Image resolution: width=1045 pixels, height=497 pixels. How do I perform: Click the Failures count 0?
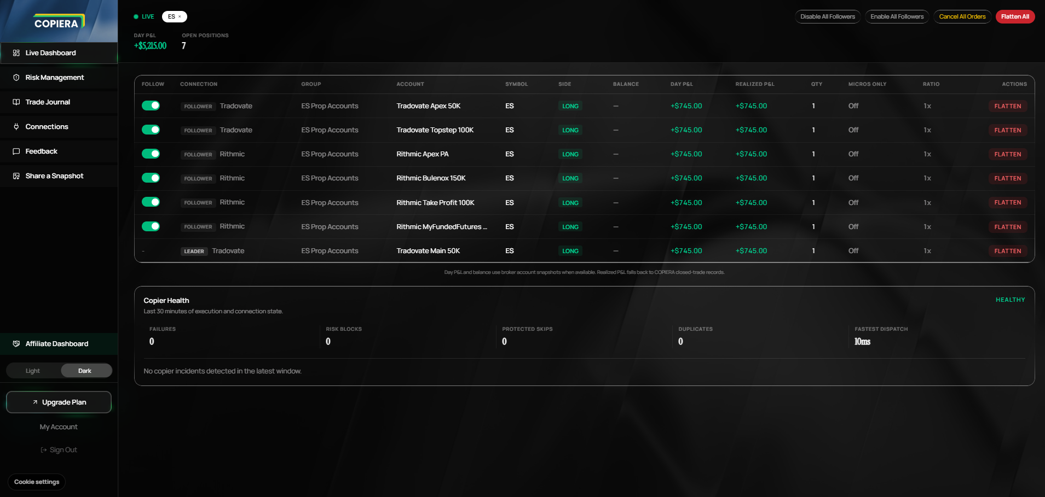click(x=152, y=342)
